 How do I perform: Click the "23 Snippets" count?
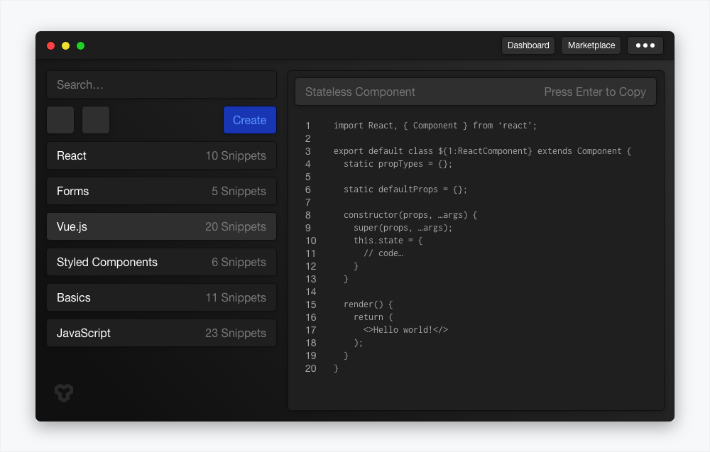coord(236,333)
